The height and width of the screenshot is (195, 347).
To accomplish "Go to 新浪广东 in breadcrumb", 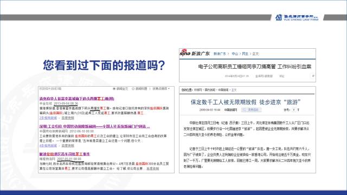I will pyautogui.click(x=220, y=54).
